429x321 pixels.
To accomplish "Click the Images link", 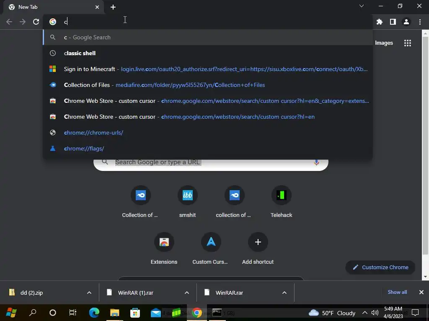I will point(384,43).
